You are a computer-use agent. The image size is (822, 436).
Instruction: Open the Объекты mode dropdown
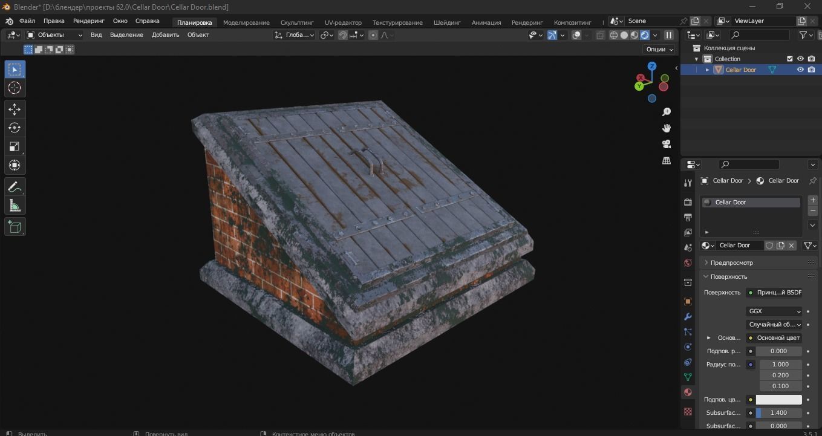(x=54, y=35)
